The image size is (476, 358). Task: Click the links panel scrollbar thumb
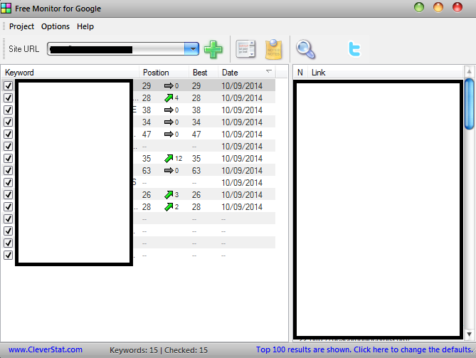(x=470, y=103)
